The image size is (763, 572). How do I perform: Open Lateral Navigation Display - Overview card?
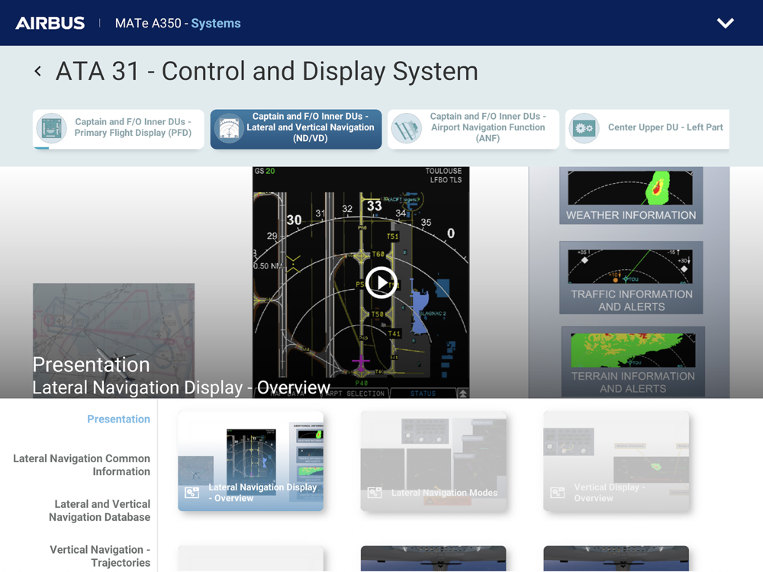click(x=250, y=461)
